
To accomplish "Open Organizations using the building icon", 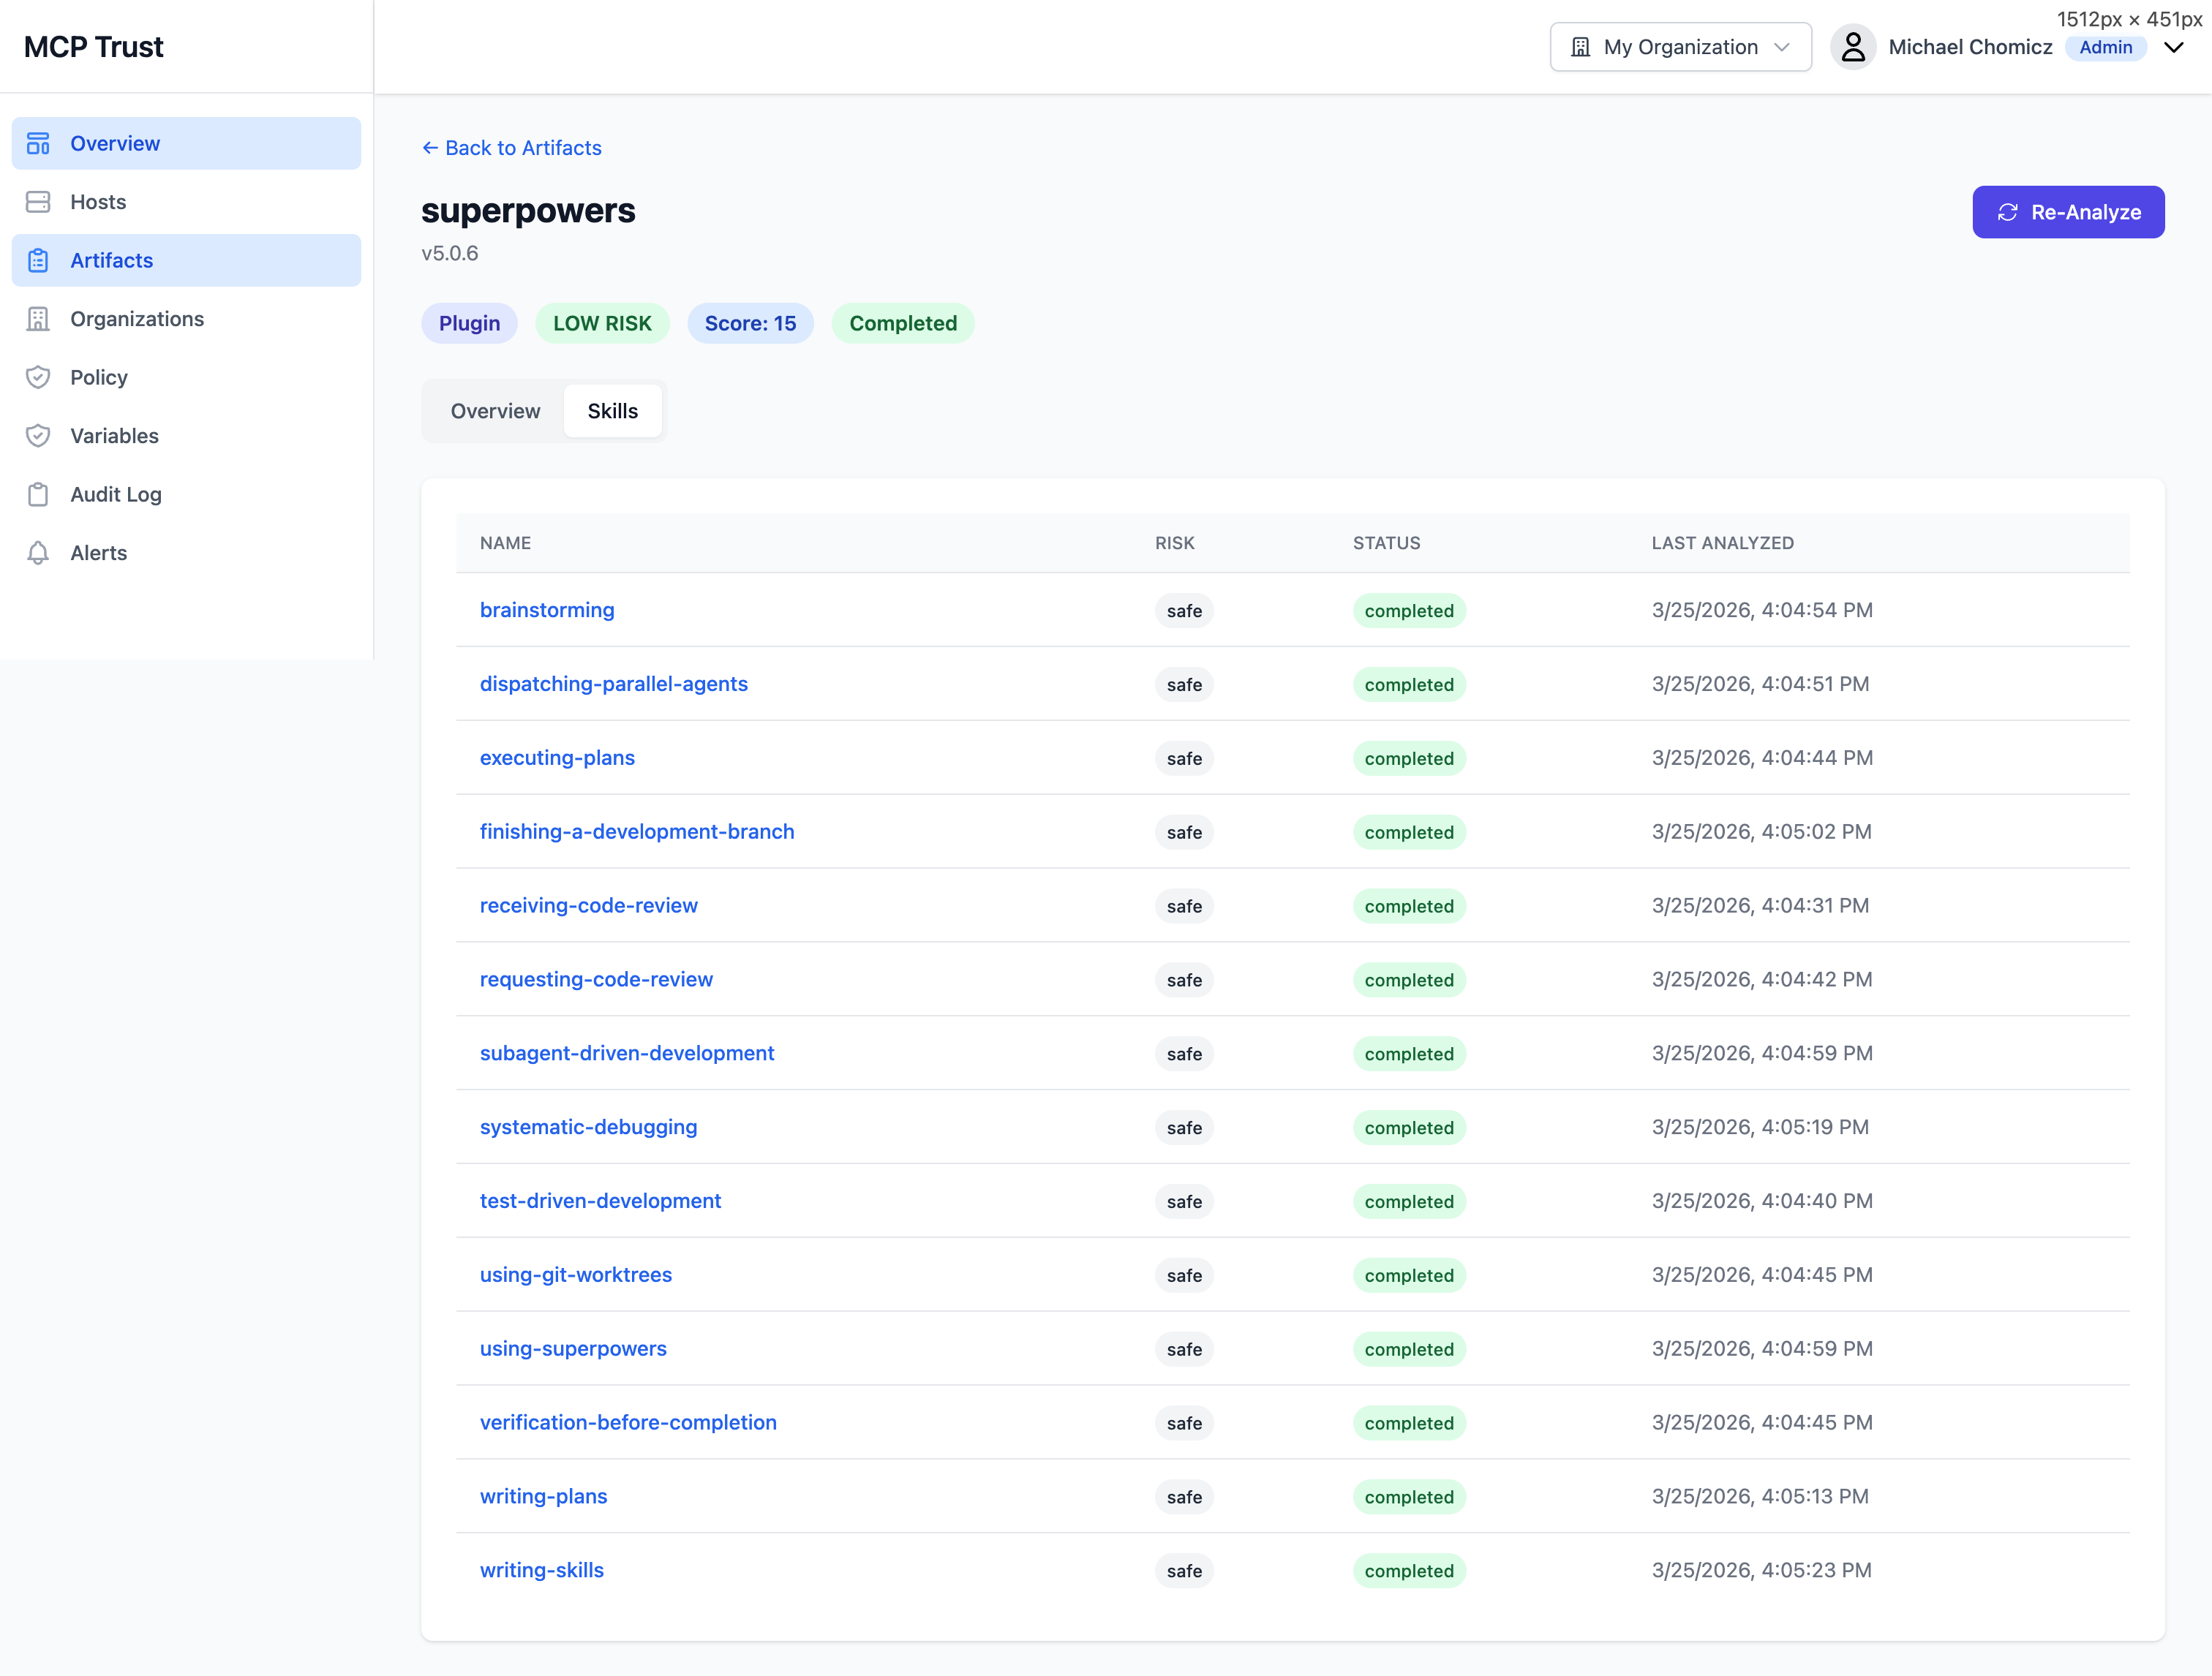I will 38,318.
